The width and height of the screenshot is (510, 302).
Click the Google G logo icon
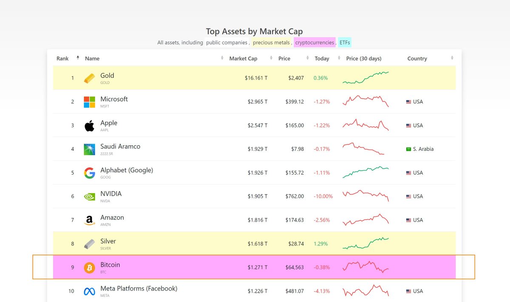[x=89, y=173]
